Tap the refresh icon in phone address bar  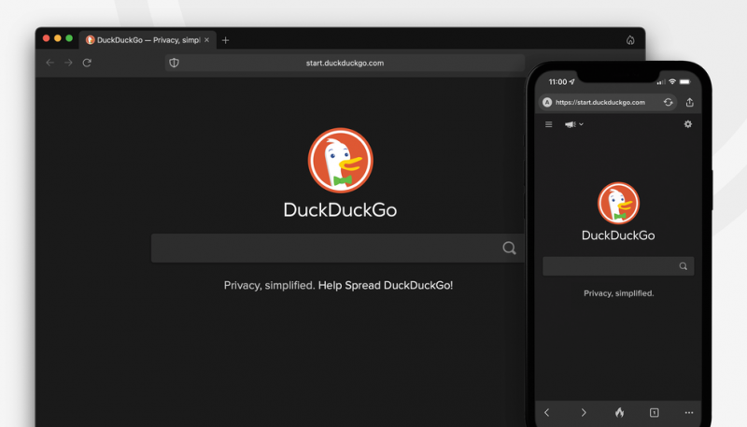click(x=668, y=102)
